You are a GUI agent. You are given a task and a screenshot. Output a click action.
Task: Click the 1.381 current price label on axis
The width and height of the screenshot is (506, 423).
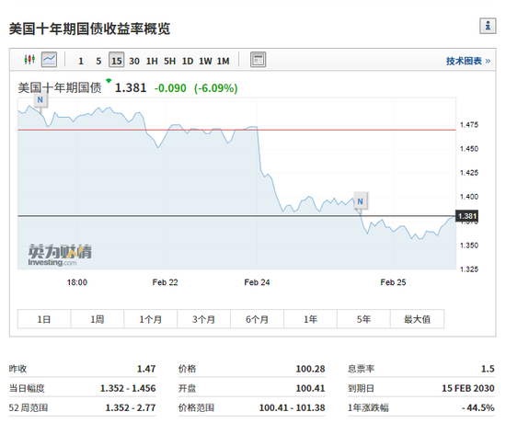467,216
